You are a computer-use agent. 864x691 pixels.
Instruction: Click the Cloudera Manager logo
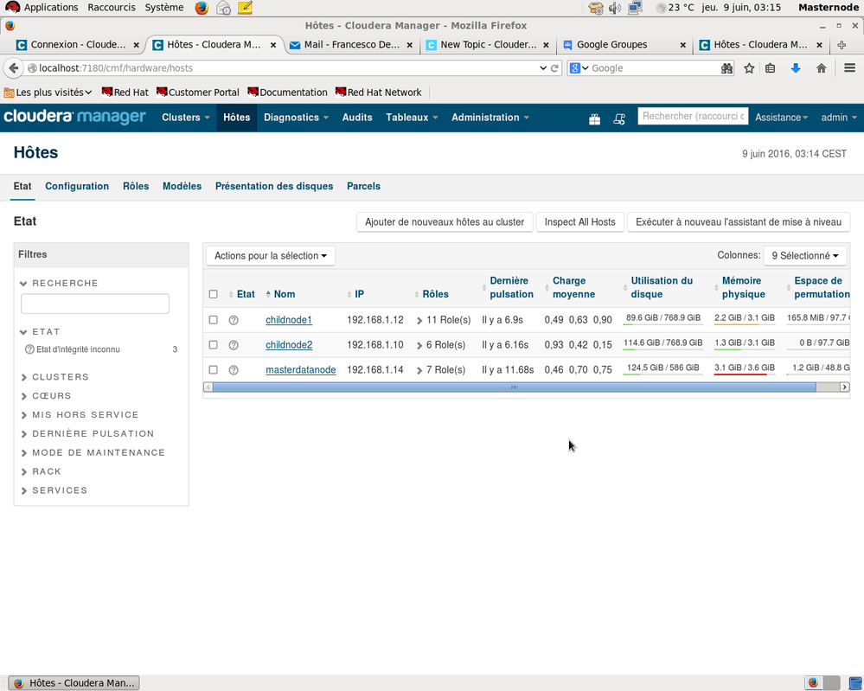coord(74,117)
